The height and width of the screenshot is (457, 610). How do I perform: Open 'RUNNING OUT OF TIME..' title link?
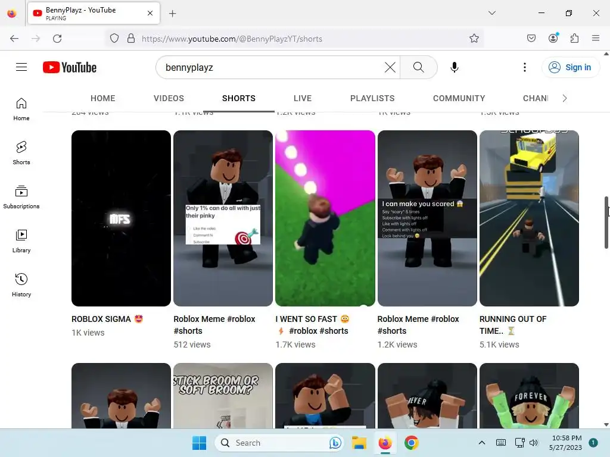point(513,325)
